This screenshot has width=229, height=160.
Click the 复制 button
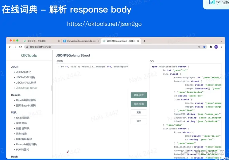click(139, 112)
